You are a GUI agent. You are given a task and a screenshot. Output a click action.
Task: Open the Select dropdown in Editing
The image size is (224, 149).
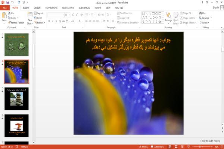tap(204, 23)
